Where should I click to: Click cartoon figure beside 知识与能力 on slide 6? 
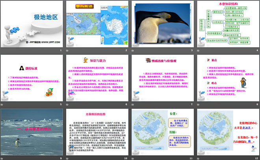(x=85, y=60)
